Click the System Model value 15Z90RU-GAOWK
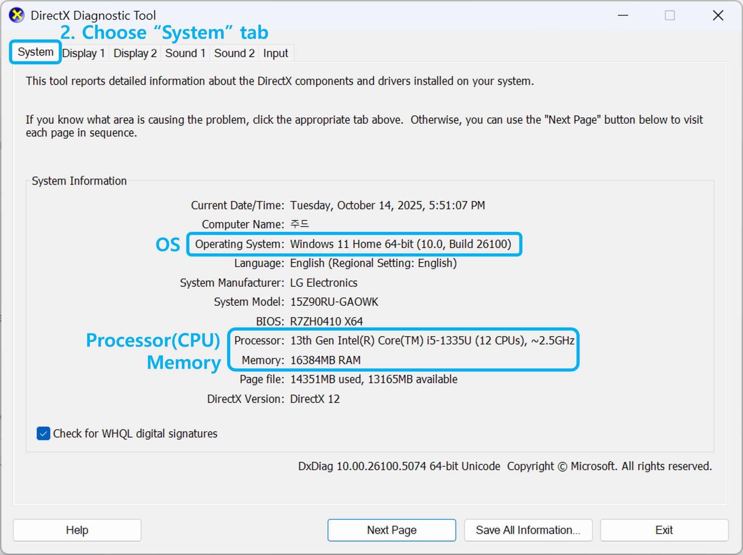 click(334, 302)
